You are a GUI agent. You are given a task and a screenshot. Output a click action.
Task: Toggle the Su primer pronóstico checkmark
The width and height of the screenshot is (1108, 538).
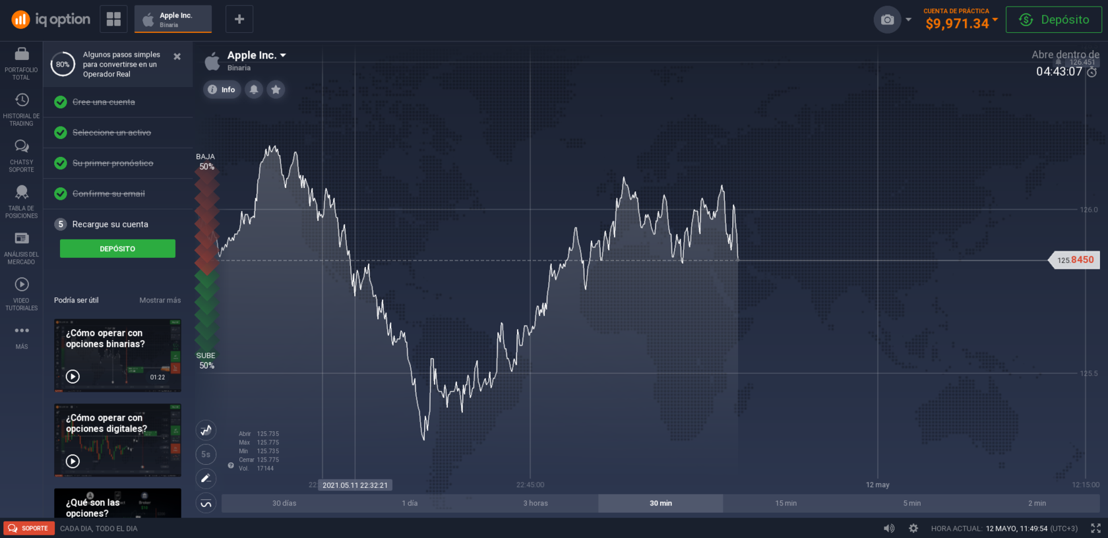60,163
